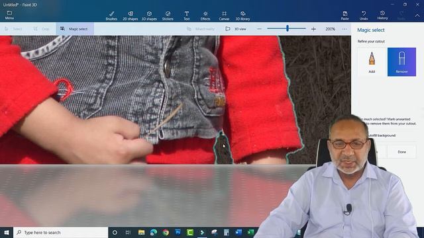
Task: Open the Menu folder icon
Action: pyautogui.click(x=9, y=15)
